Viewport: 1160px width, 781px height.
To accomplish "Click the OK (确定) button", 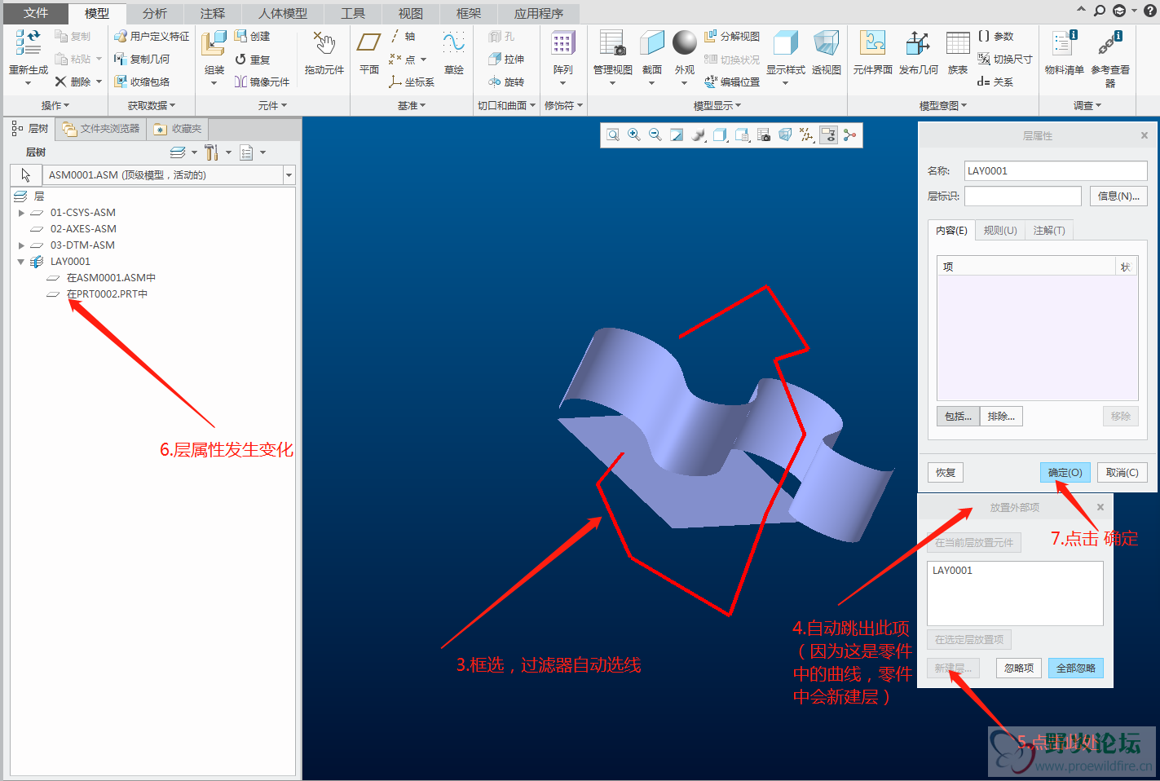I will click(1065, 473).
